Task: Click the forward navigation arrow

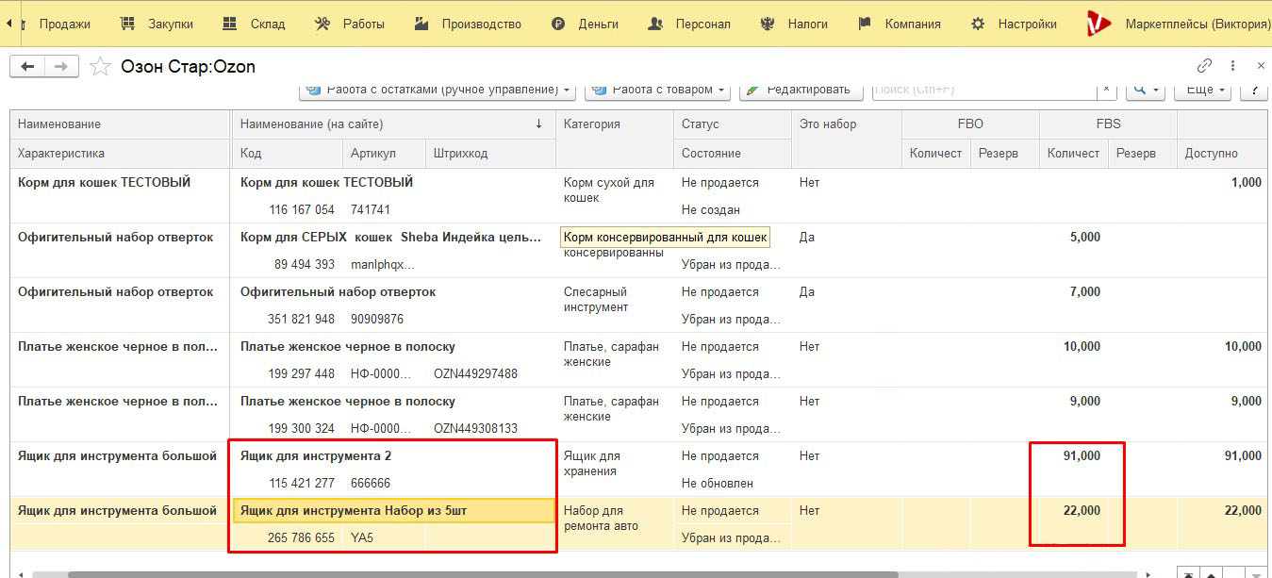Action: pyautogui.click(x=61, y=66)
